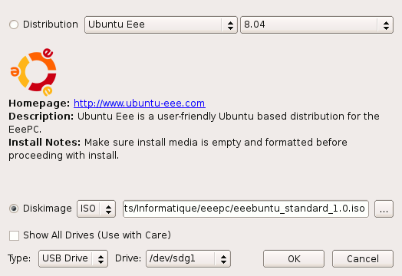
Task: Open the Ubuntu Eee distribution dropdown
Action: 161,25
